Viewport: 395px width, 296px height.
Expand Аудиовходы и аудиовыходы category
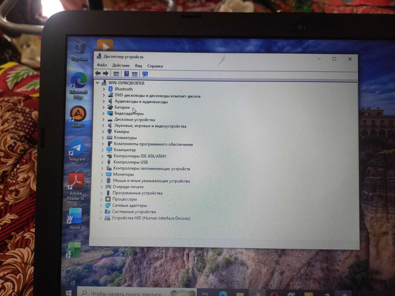pyautogui.click(x=103, y=101)
